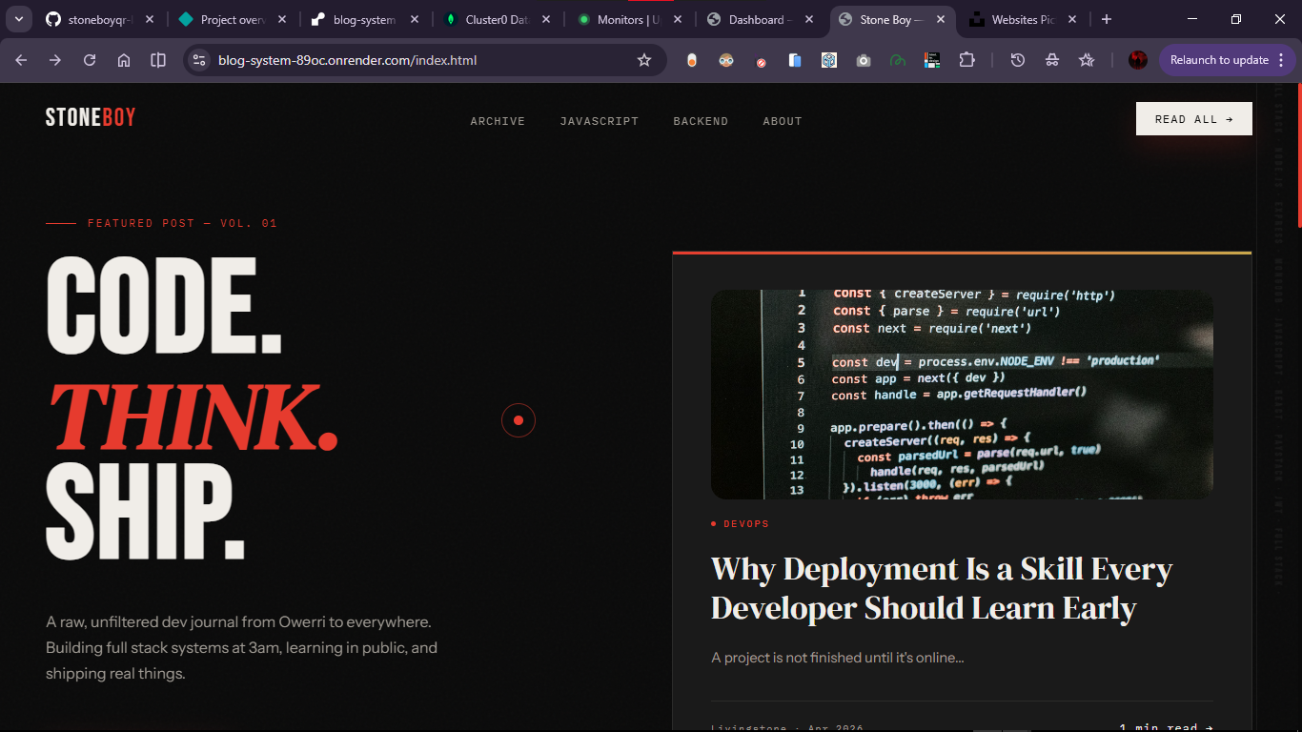This screenshot has height=732, width=1302.
Task: Click the orange toggle-style extension icon
Action: (x=691, y=59)
